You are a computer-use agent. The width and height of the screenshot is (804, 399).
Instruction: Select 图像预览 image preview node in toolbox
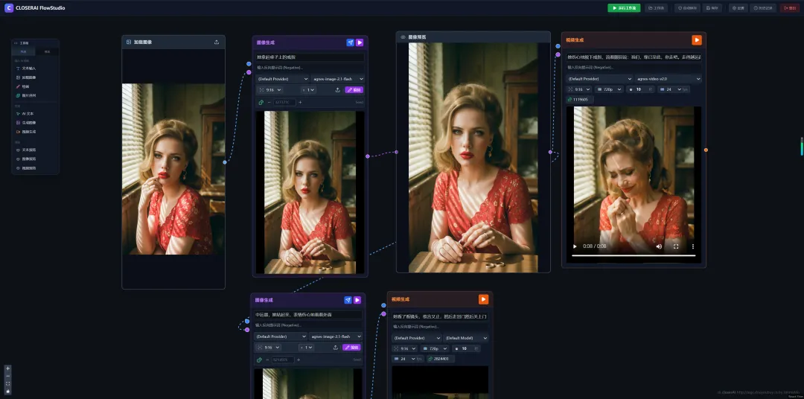click(36, 159)
